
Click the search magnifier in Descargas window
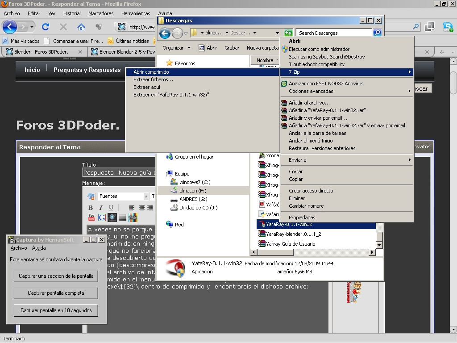[x=377, y=33]
